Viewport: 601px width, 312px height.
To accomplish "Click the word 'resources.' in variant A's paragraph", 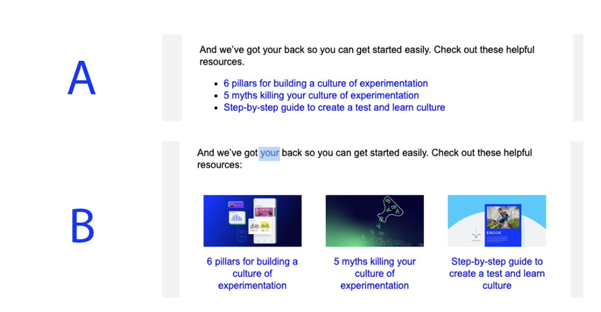I will (222, 62).
